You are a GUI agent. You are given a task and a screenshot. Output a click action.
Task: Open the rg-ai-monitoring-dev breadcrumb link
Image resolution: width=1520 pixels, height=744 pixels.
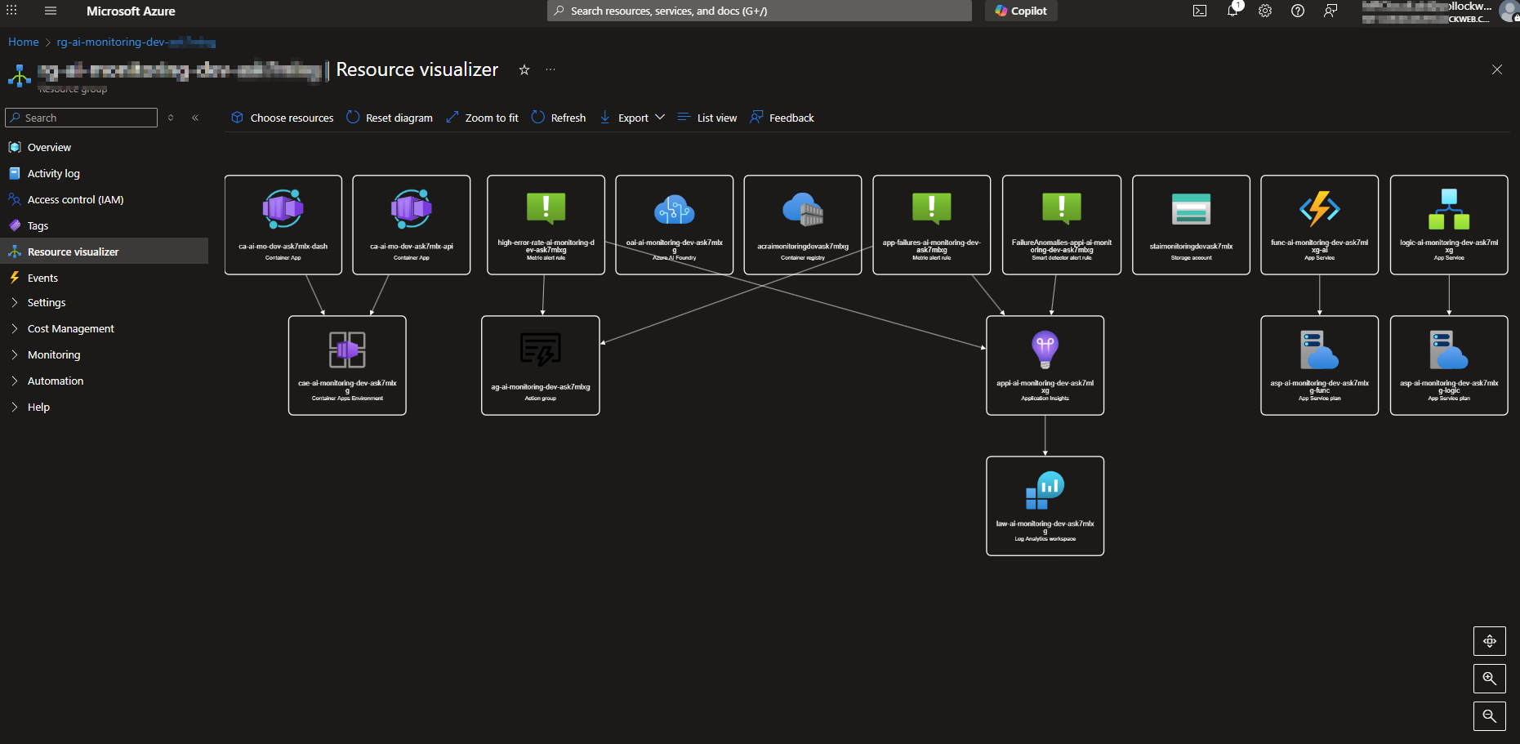(136, 42)
